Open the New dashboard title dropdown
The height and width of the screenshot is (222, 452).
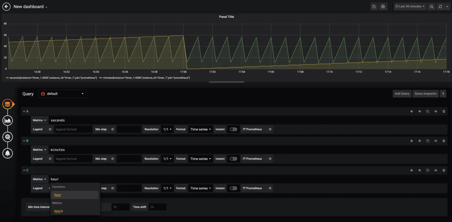(x=30, y=7)
